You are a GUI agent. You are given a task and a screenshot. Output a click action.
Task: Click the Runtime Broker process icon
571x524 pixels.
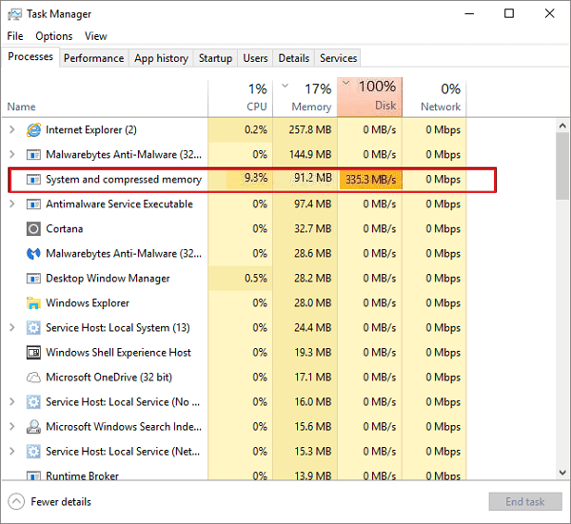pyautogui.click(x=33, y=475)
